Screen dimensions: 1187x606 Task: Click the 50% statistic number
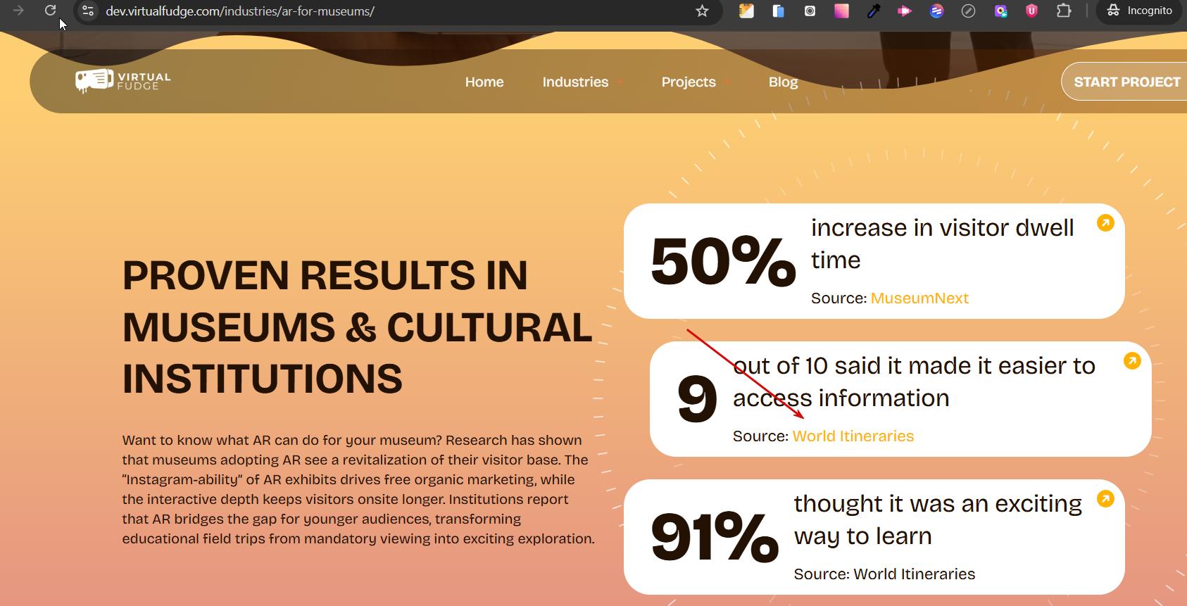point(723,261)
